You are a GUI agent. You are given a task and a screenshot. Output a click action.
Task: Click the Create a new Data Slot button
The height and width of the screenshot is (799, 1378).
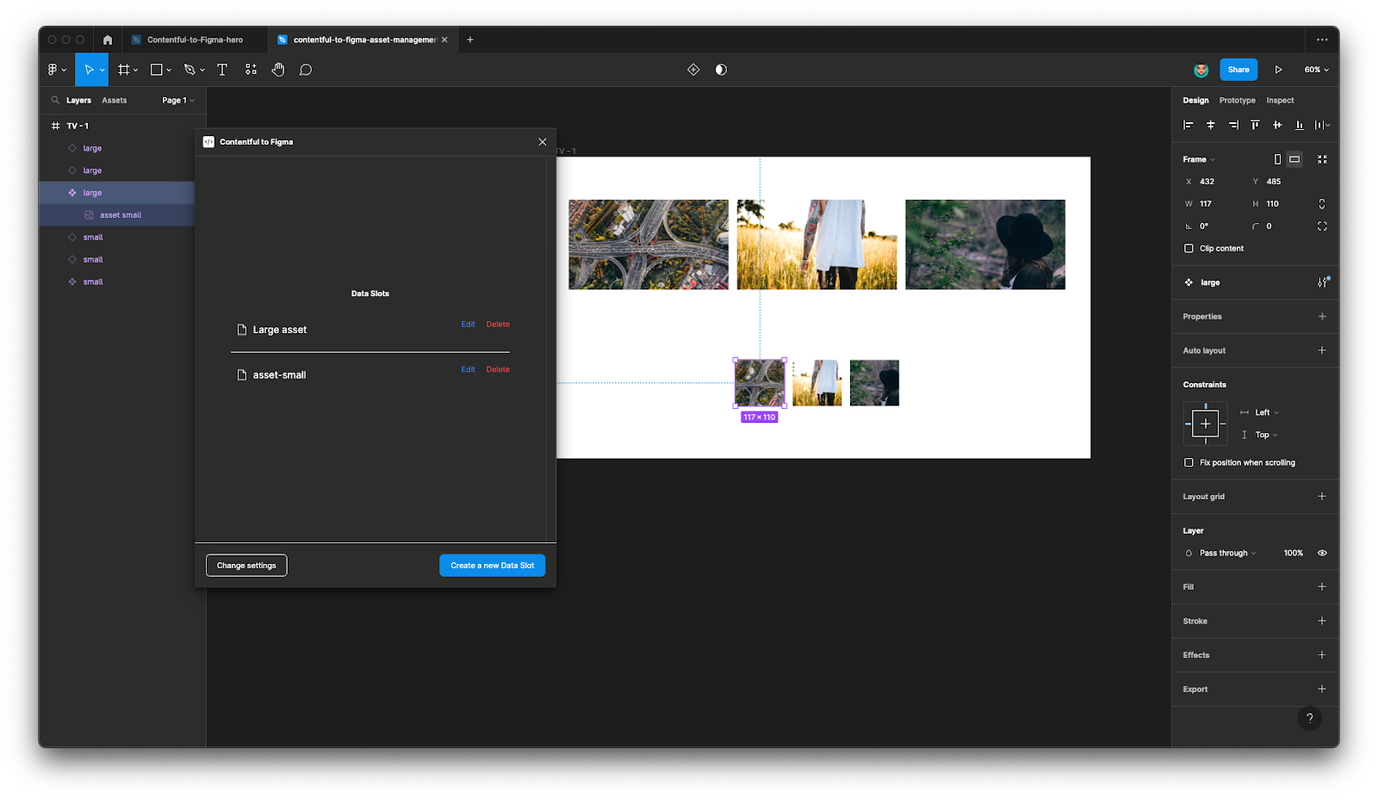click(x=492, y=565)
